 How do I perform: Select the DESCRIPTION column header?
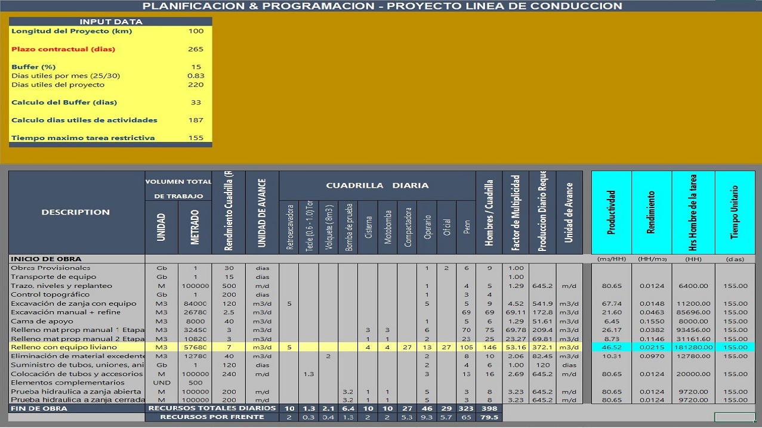point(76,212)
